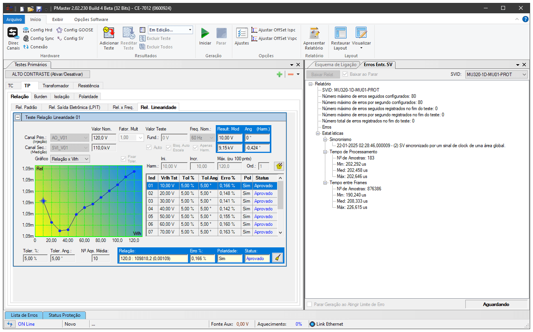The image size is (533, 332).
Task: Open the SVID dropdown MU320-1D-MU01-PROT
Action: point(496,74)
